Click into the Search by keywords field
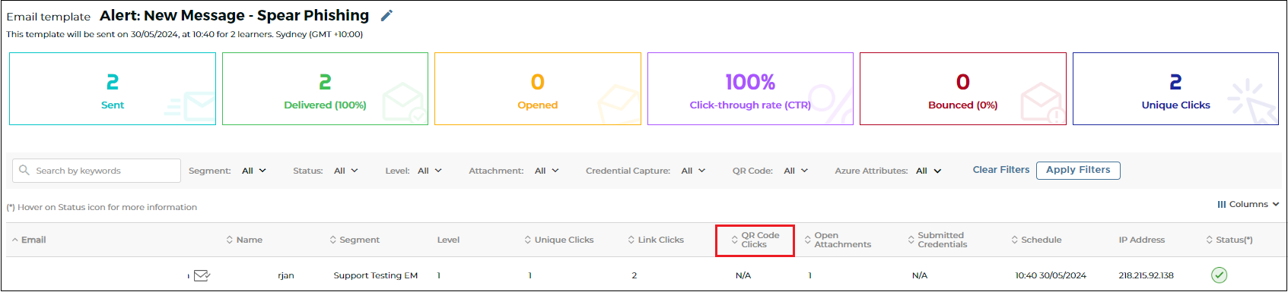1288x292 pixels. click(97, 171)
